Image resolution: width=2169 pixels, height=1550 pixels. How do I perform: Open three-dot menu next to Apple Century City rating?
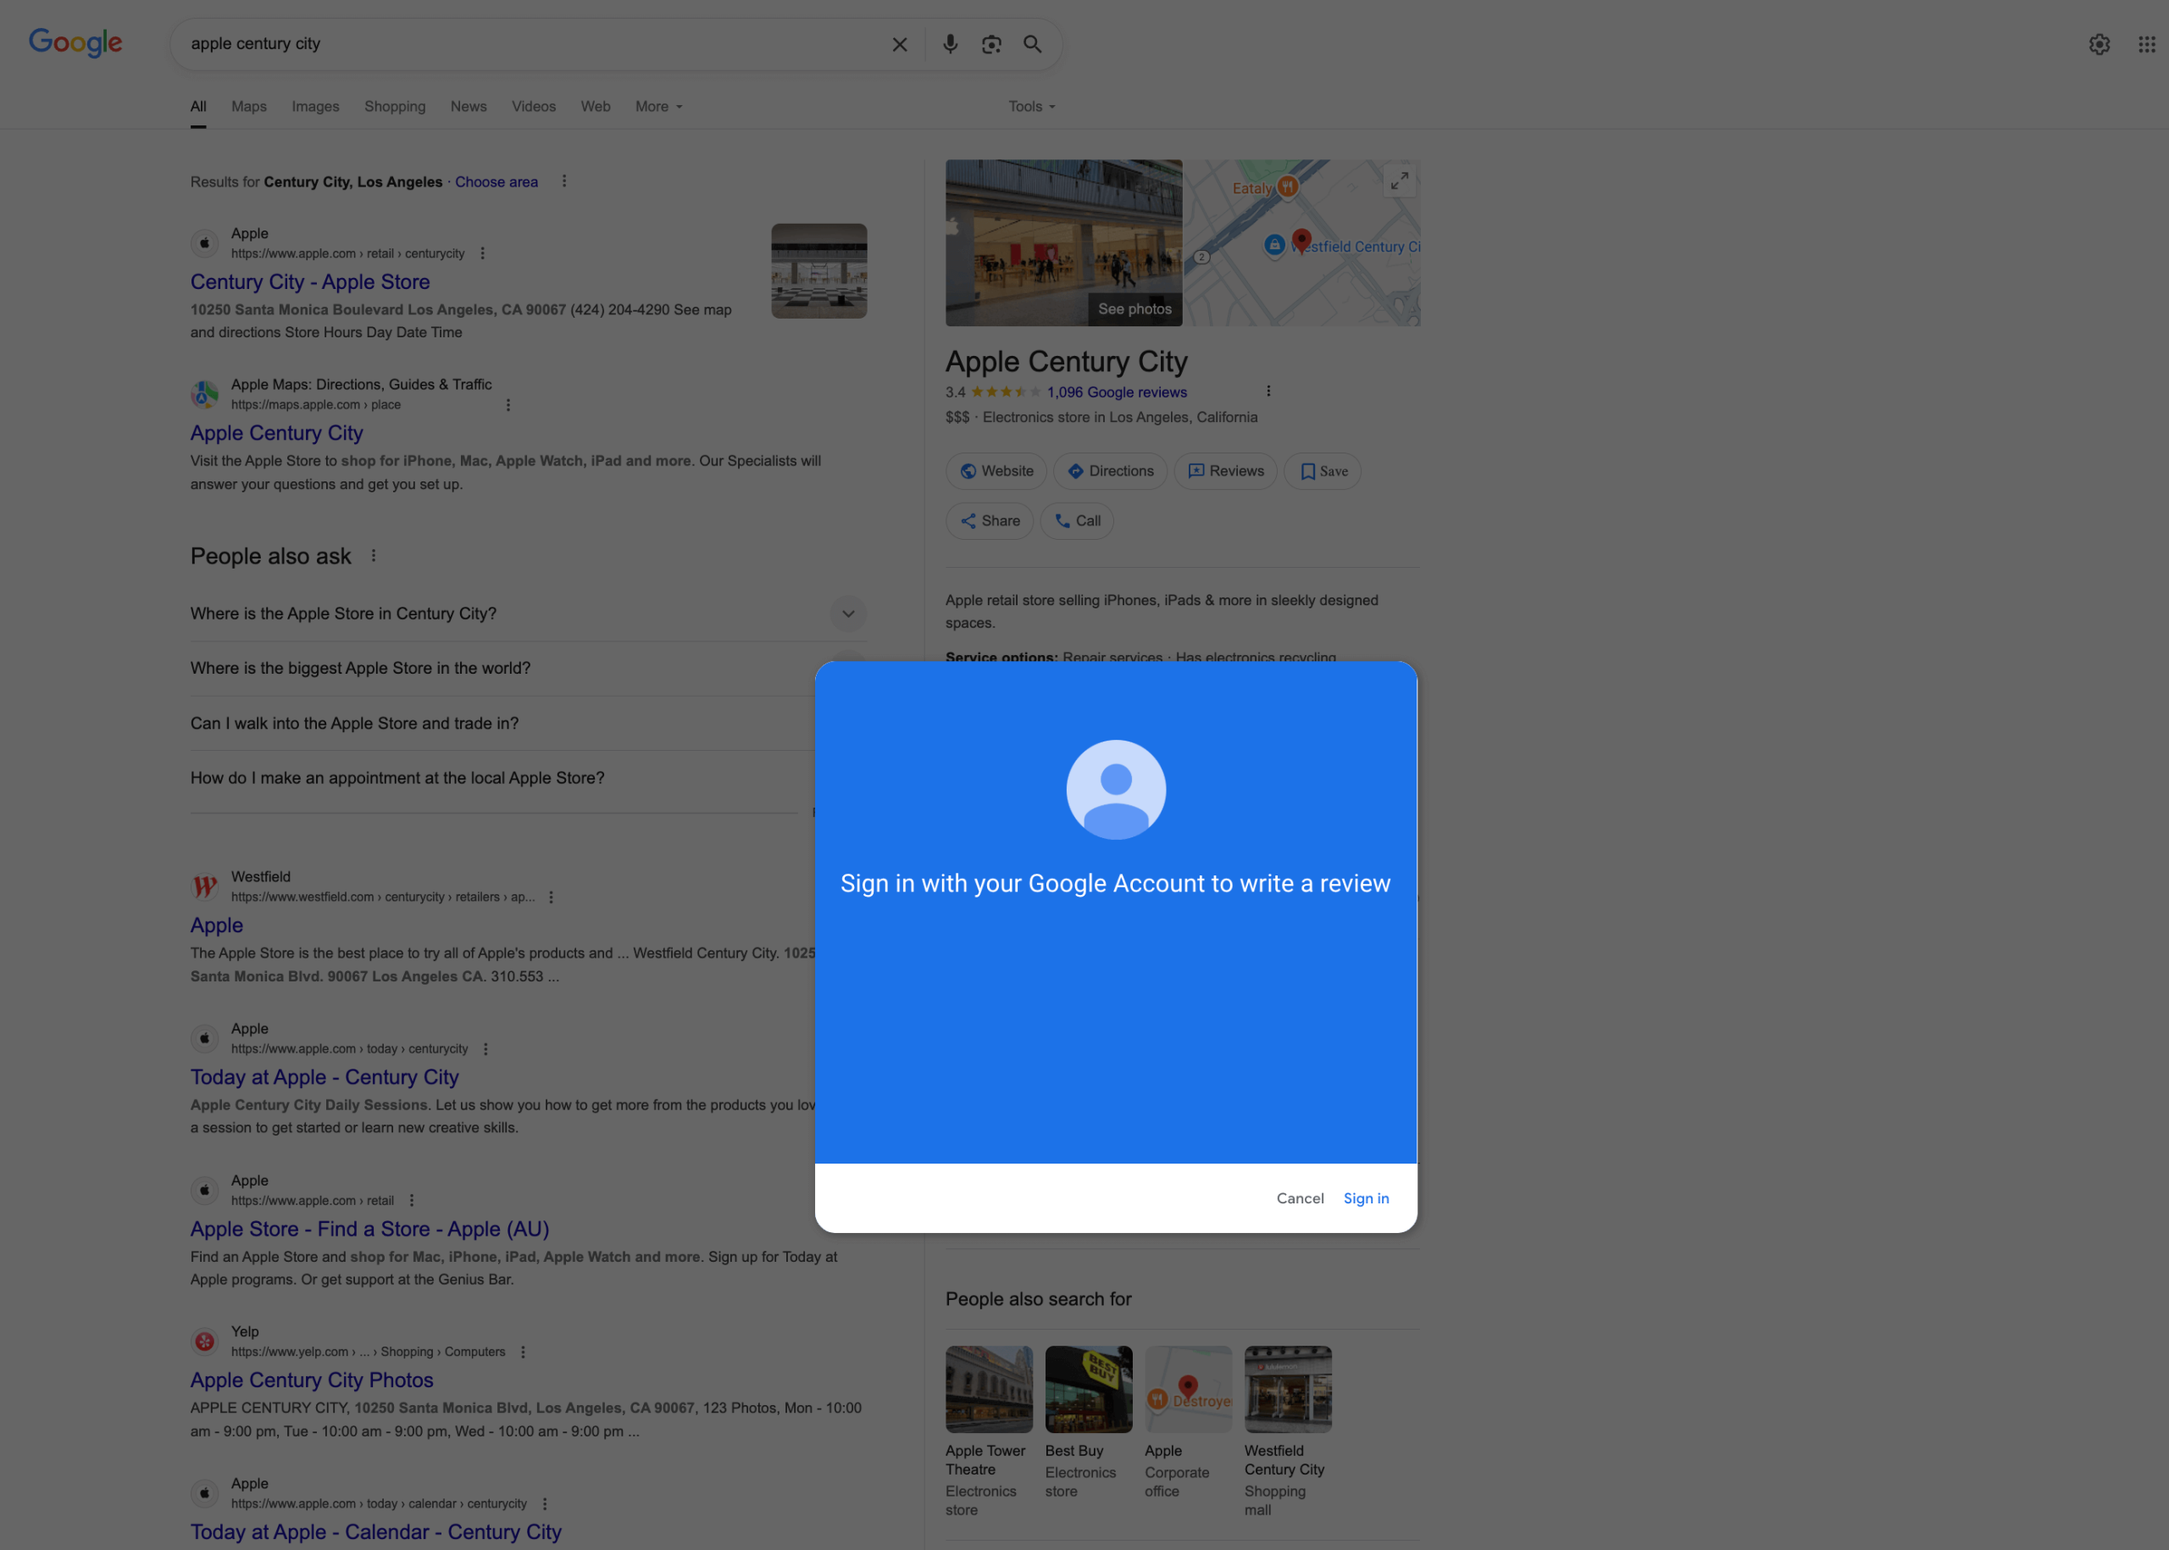1268,392
